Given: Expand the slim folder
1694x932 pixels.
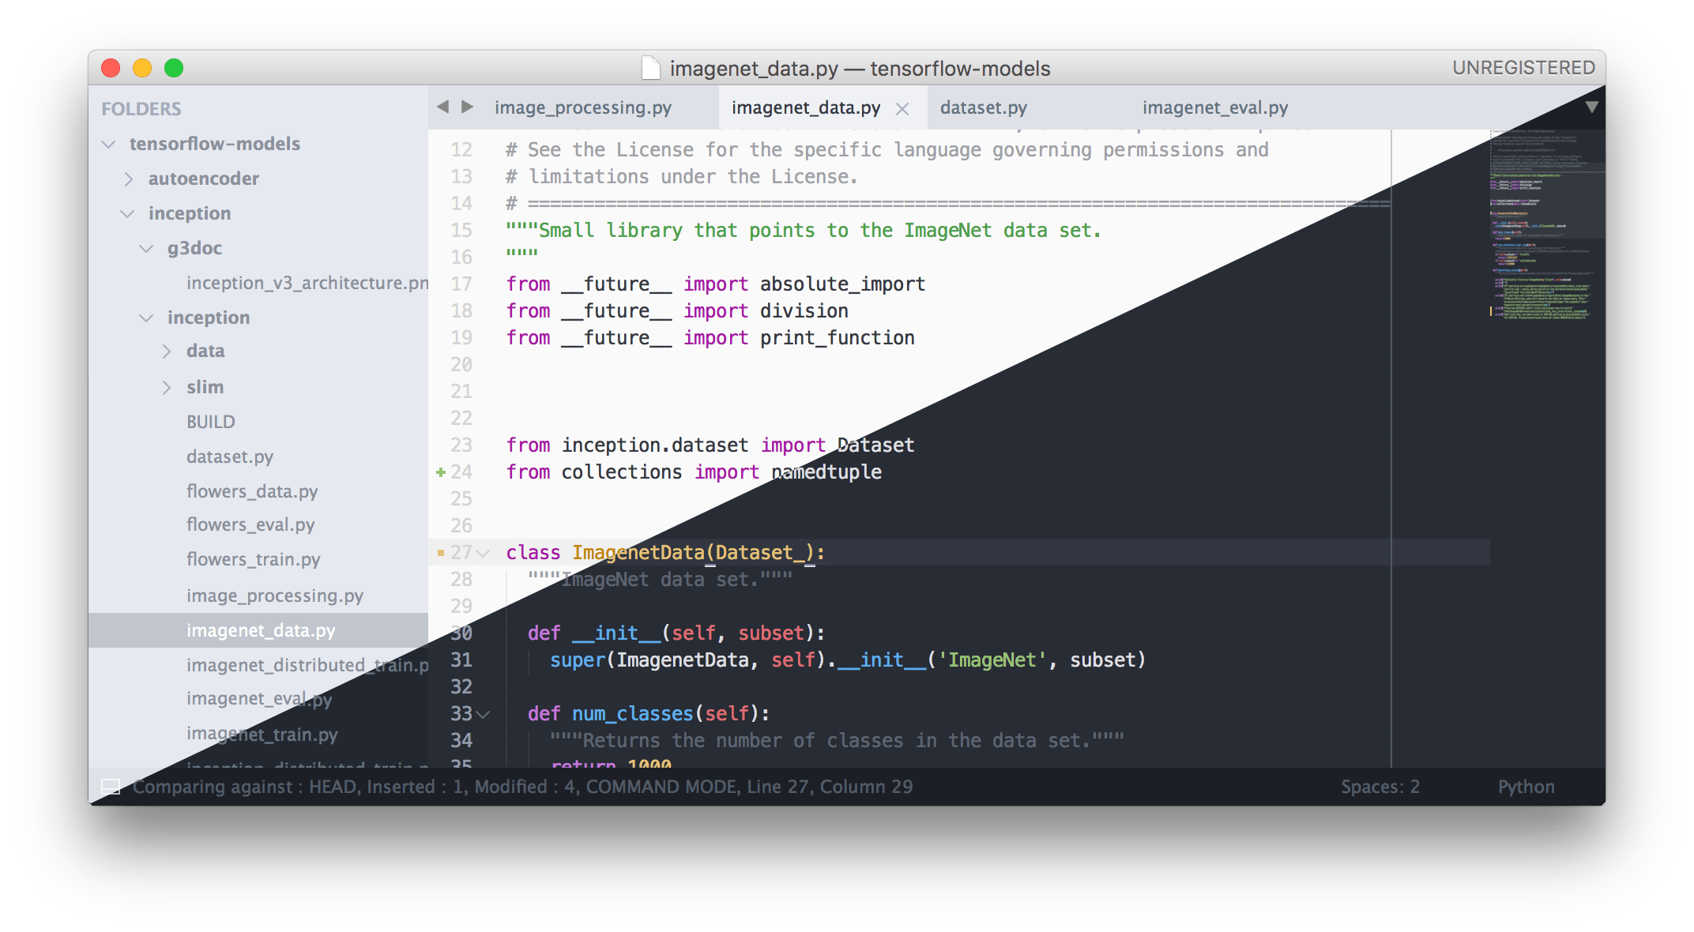Looking at the screenshot, I should click(167, 388).
